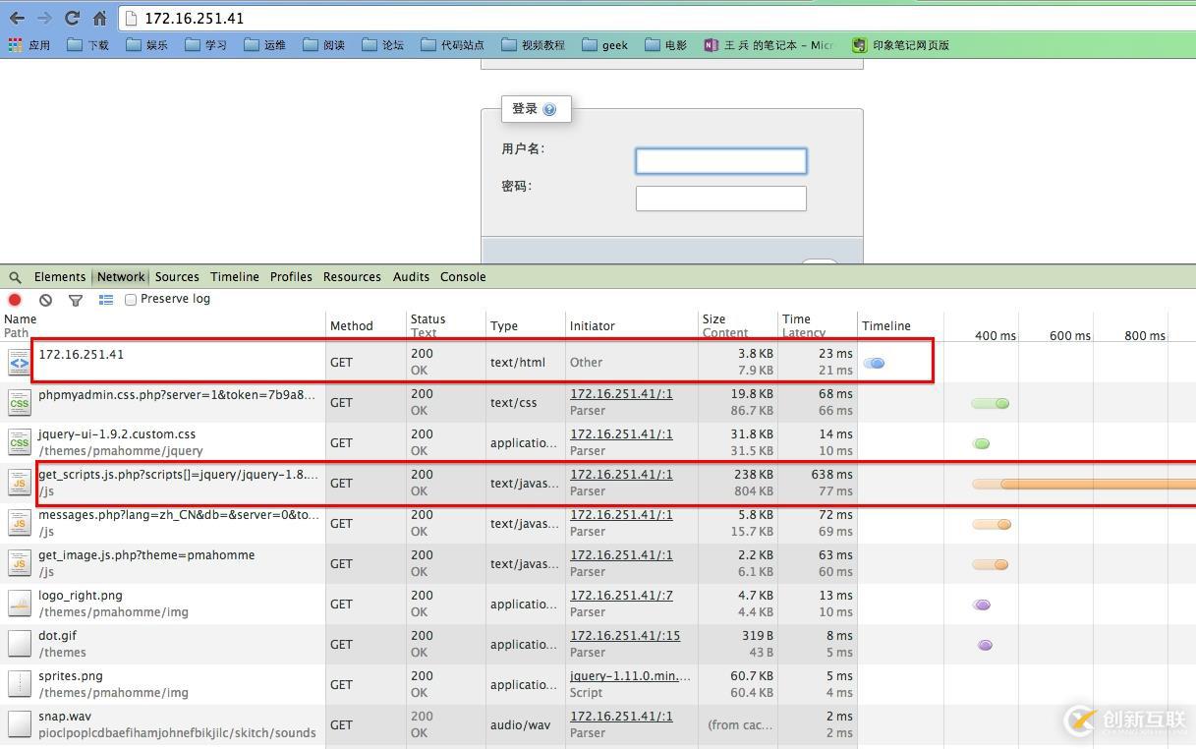The image size is (1196, 749).
Task: Open the 印象笔记网页版 Evernote bookmark
Action: pyautogui.click(x=901, y=45)
